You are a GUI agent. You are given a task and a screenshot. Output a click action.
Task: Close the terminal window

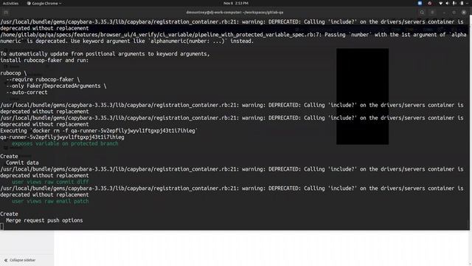(464, 13)
